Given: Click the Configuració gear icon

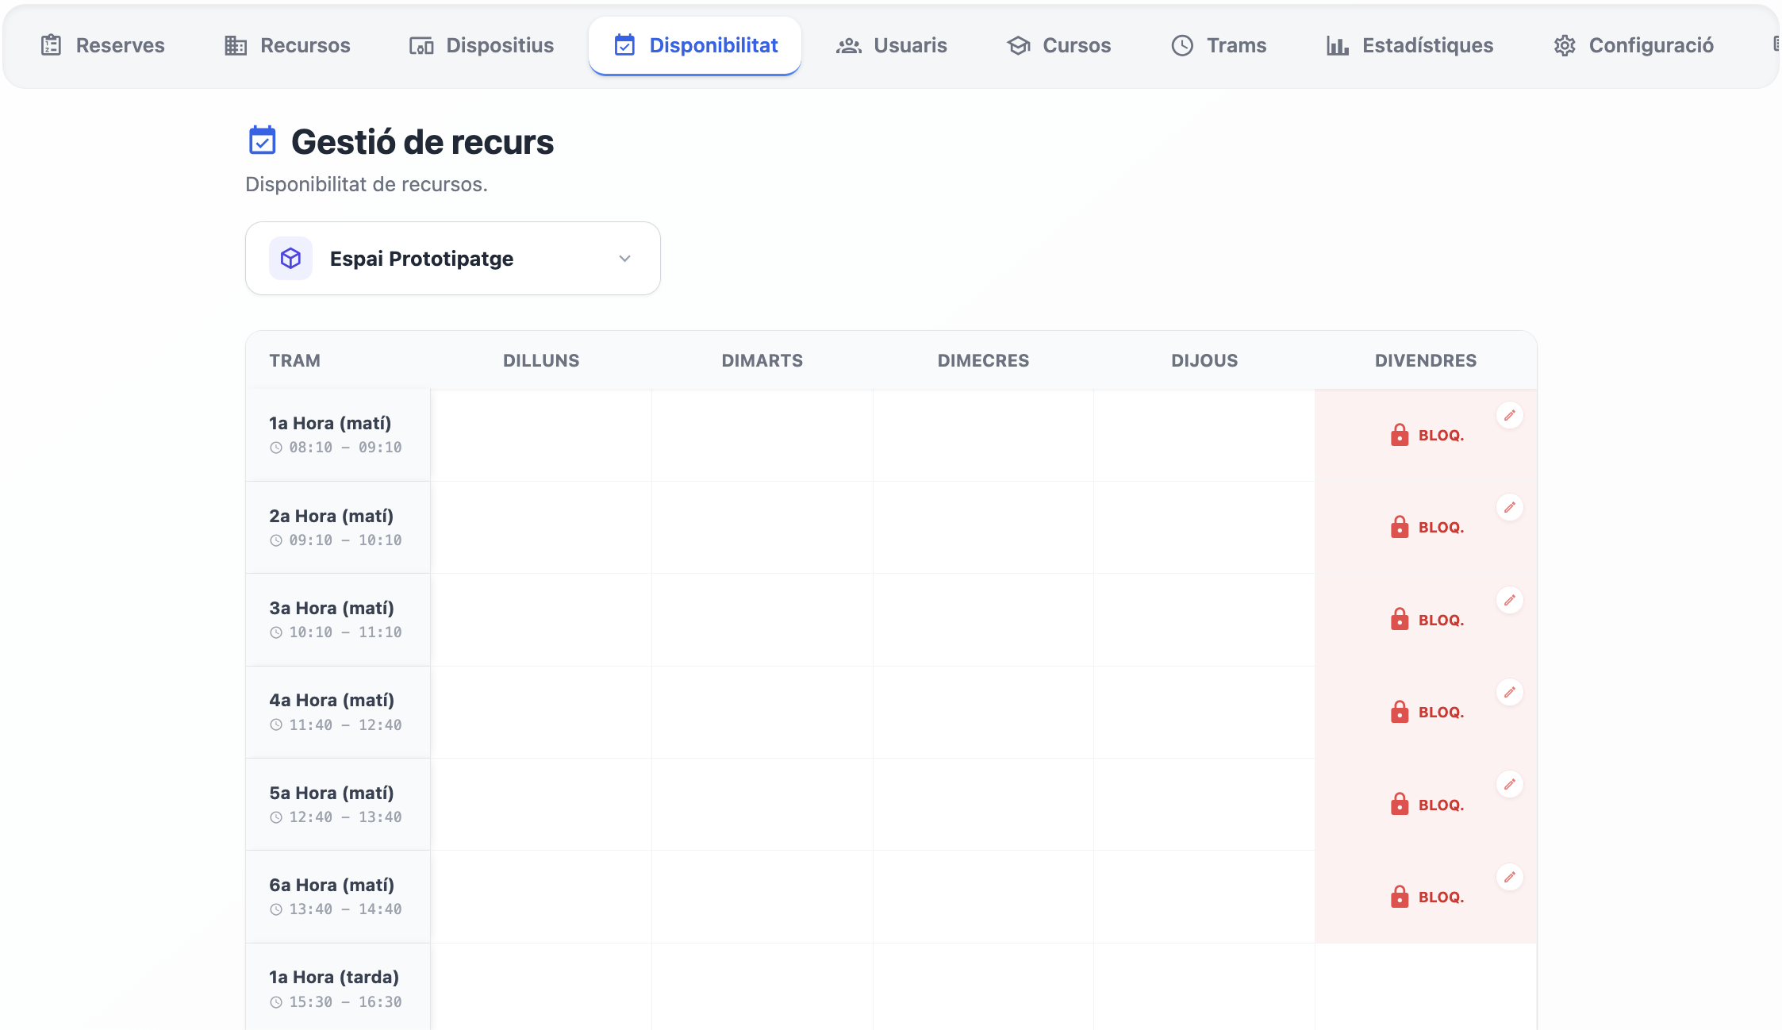Looking at the screenshot, I should pyautogui.click(x=1565, y=45).
